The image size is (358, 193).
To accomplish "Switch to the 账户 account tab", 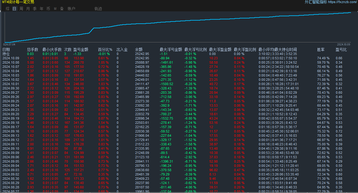I will 71,9.
